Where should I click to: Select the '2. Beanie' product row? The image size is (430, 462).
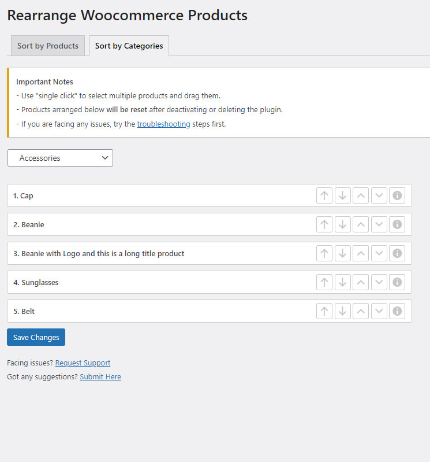coord(210,224)
